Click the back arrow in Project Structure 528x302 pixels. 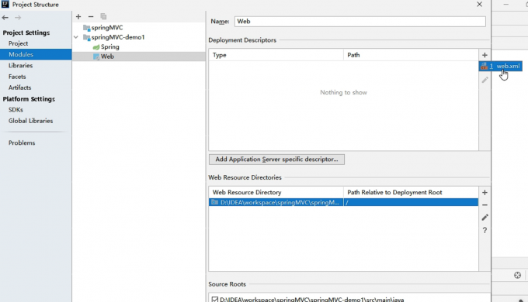5,18
